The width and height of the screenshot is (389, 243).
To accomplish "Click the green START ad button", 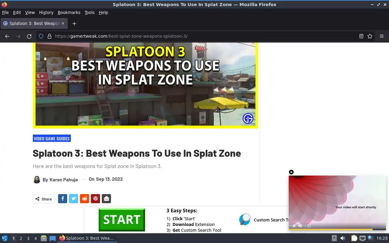I will [x=122, y=220].
